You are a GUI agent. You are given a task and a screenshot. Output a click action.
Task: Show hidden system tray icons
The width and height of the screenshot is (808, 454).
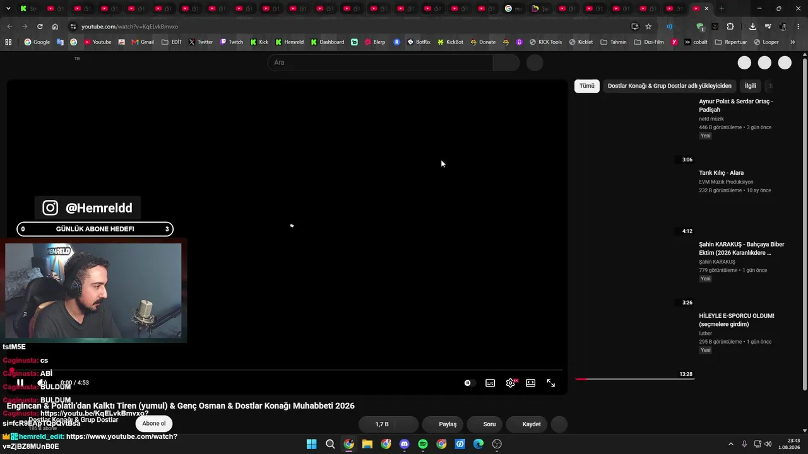(731, 444)
